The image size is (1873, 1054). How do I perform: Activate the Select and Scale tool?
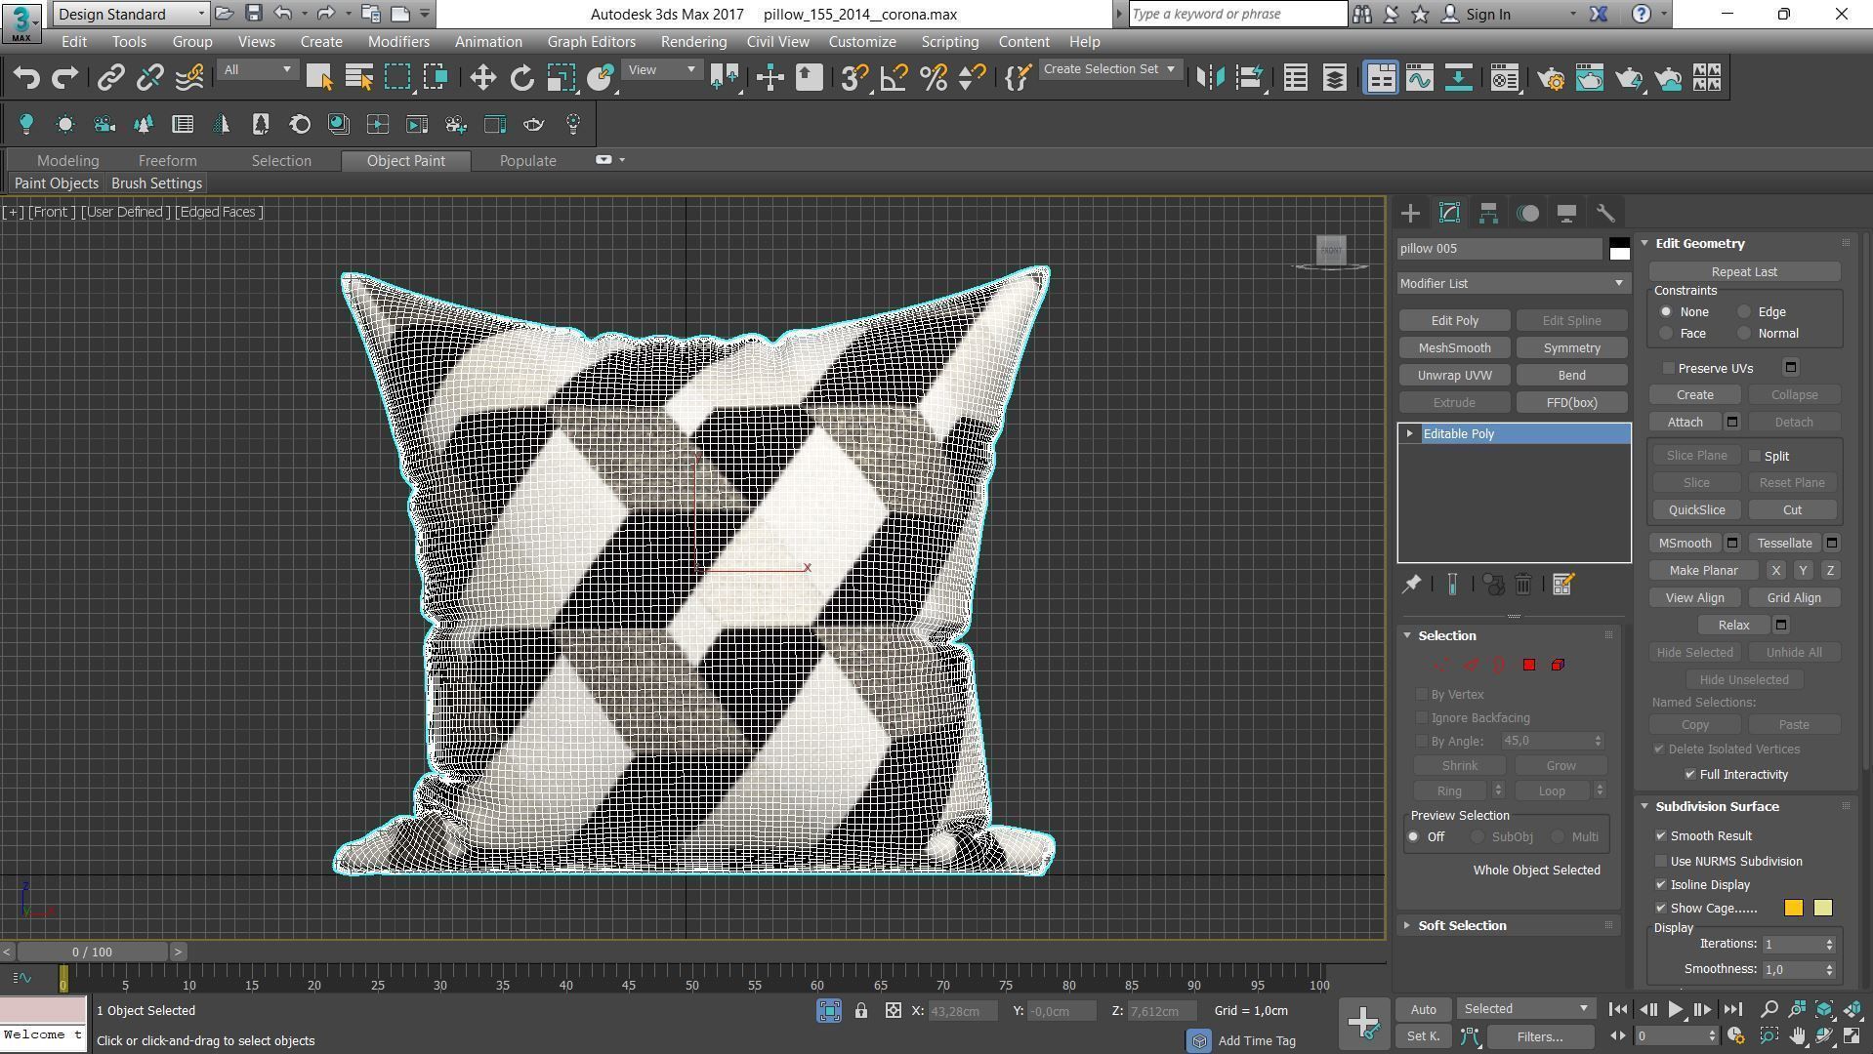click(x=562, y=78)
